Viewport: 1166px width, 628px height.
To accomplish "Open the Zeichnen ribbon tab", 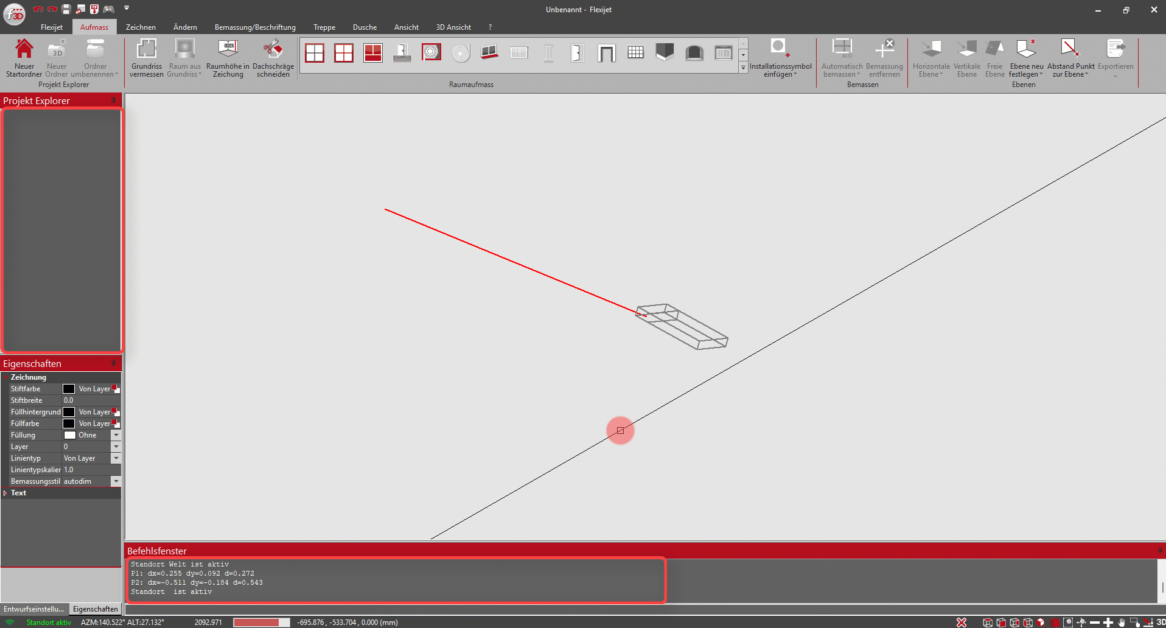I will [x=141, y=27].
